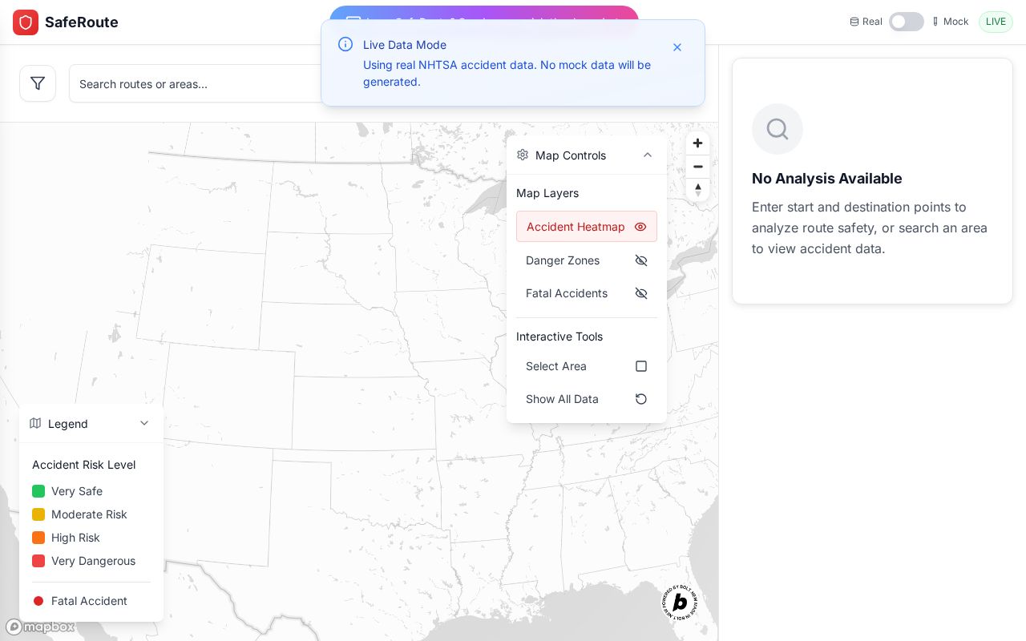Show the Danger Zones layer

pos(587,260)
